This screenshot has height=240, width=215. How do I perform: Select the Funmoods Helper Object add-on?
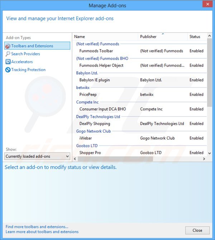click(x=140, y=65)
